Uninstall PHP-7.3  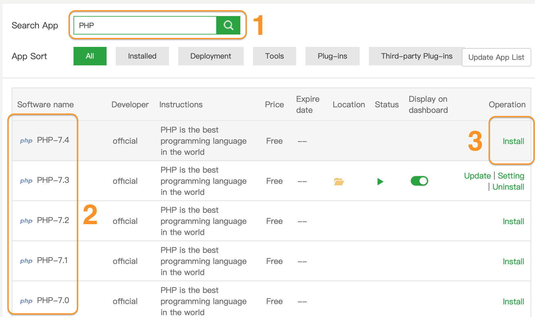508,187
